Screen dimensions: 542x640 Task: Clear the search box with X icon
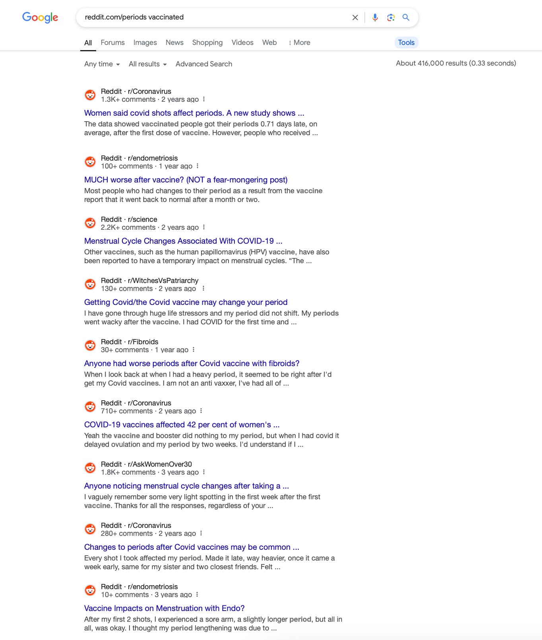click(x=355, y=17)
